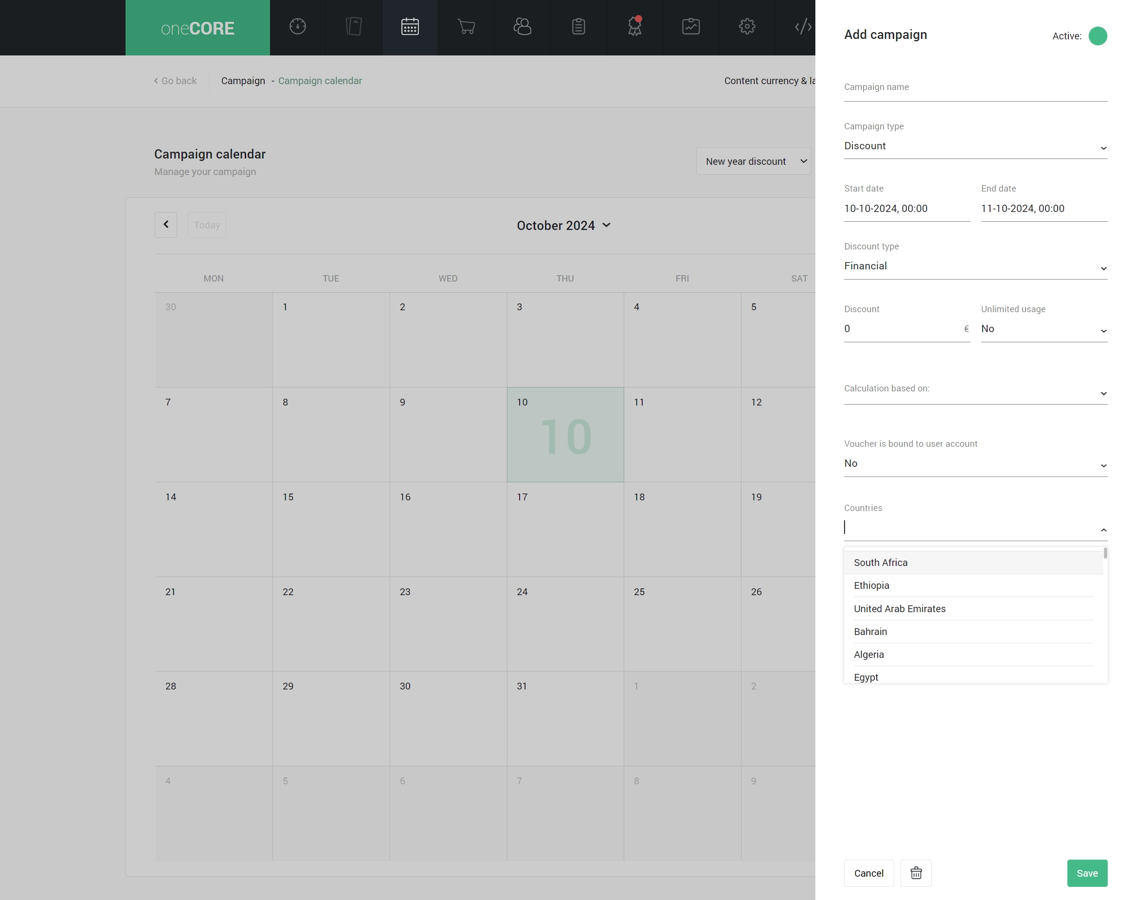Open the shopping cart icon in navbar
The image size is (1135, 900).
click(x=466, y=27)
